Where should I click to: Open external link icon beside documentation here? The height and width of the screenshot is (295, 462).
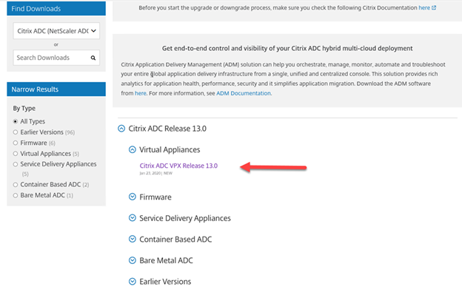[x=434, y=8]
